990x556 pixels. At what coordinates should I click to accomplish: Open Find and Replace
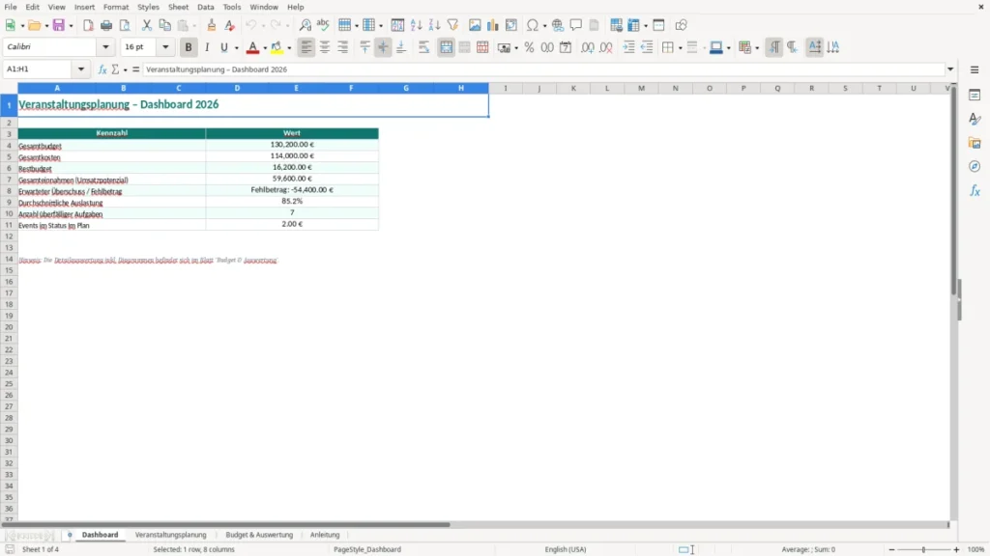(305, 25)
